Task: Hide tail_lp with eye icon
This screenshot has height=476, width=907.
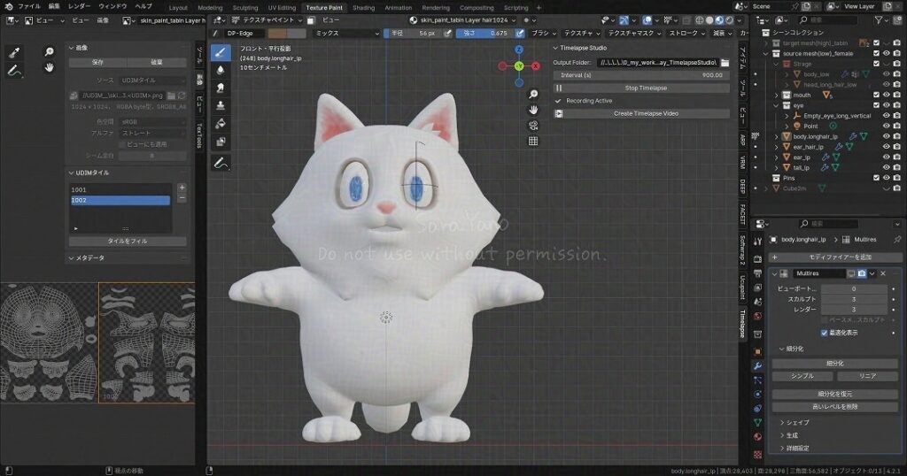Action: (x=886, y=167)
